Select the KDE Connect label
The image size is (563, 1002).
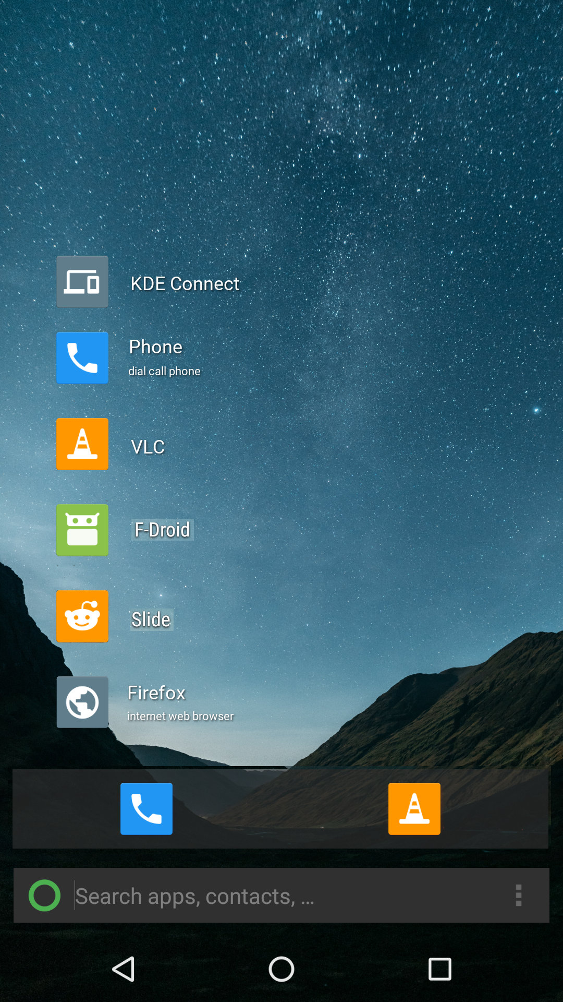click(185, 284)
